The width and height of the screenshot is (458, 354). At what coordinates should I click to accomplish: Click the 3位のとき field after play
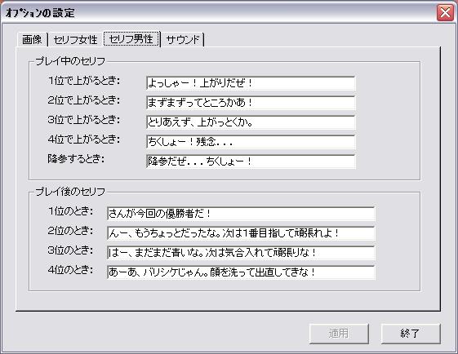pos(241,253)
